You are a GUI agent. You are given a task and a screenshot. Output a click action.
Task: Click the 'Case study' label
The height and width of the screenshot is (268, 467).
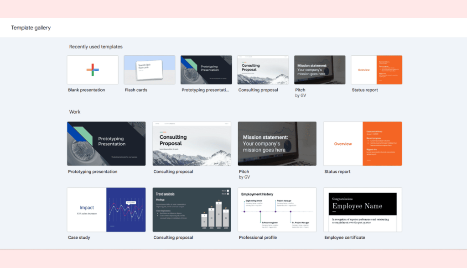pyautogui.click(x=79, y=237)
